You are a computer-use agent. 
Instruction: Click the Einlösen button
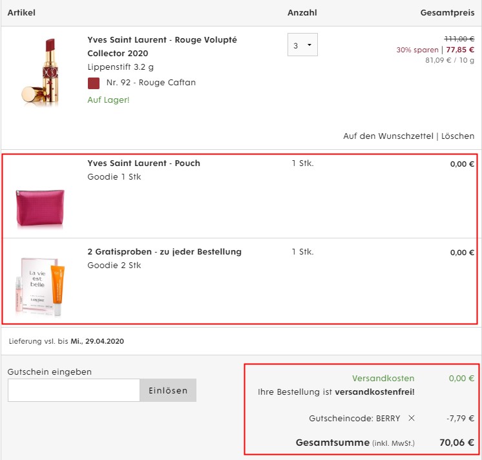click(x=168, y=390)
